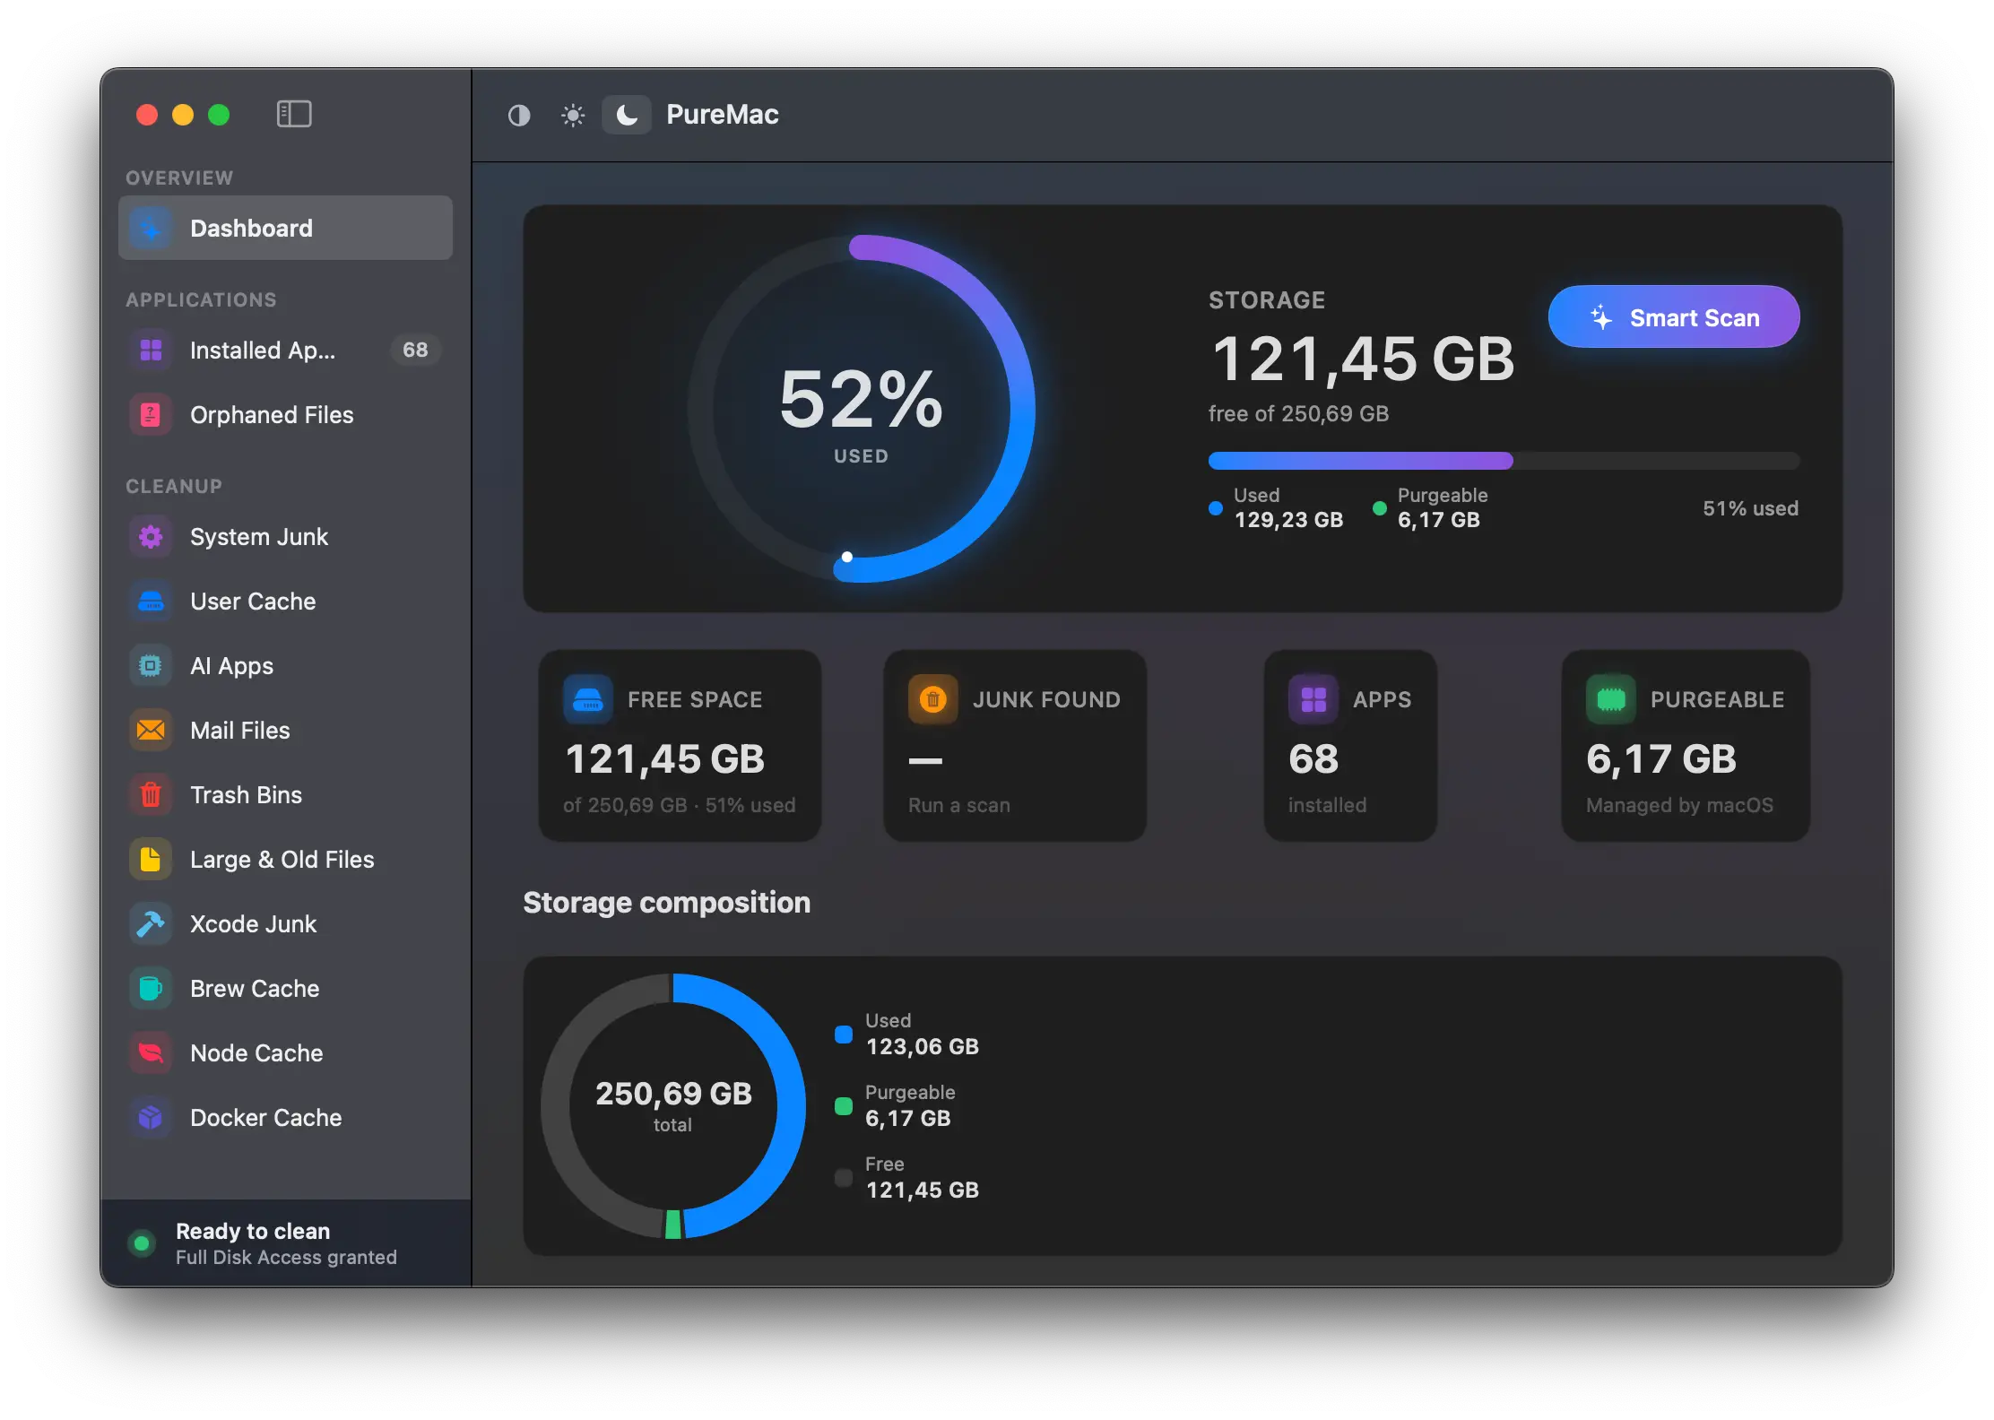This screenshot has width=1994, height=1420.
Task: Open Orphaned Files section
Action: [x=285, y=414]
